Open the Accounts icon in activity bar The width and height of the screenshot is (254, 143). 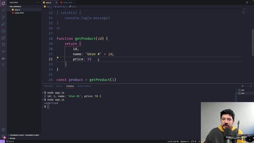[x=3, y=130]
